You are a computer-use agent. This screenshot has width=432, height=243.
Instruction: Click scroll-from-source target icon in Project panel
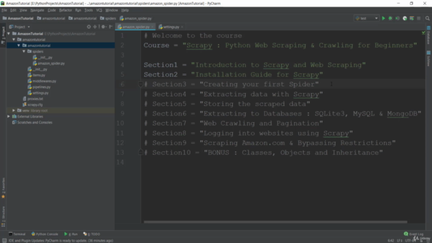pos(88,27)
